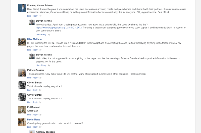Like Pradeep Kumar Salwan's comment
Image resolution: width=201 pixels, height=133 pixels.
coord(29,16)
